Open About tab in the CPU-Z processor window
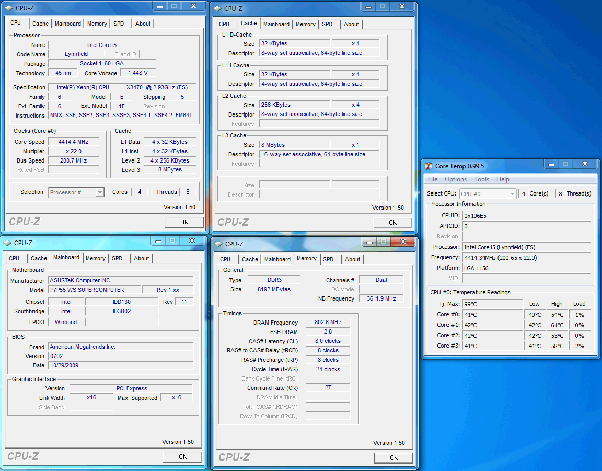 point(143,24)
